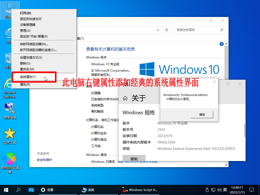Choose 删除(D) in context menu

44,63
